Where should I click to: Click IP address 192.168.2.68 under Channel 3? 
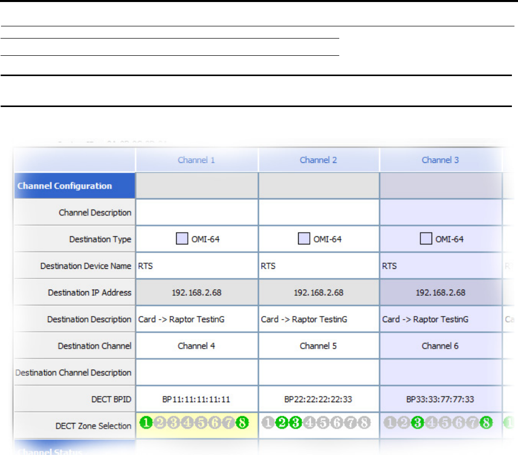click(x=441, y=292)
